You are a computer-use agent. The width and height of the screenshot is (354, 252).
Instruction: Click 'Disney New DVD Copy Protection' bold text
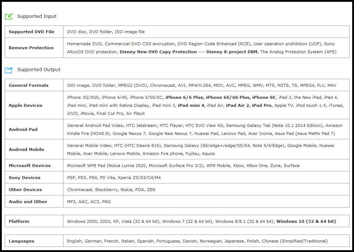click(x=158, y=52)
